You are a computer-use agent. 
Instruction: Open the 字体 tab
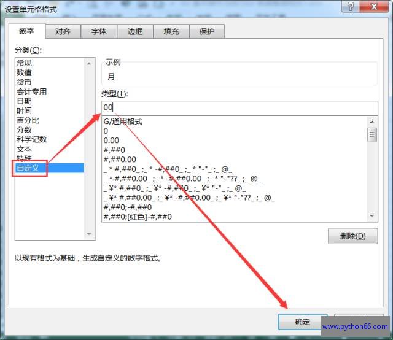pyautogui.click(x=98, y=31)
